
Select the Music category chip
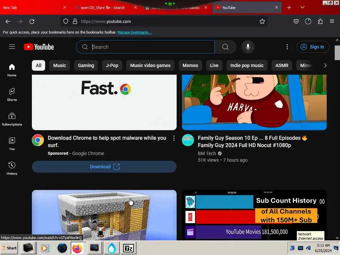60,65
